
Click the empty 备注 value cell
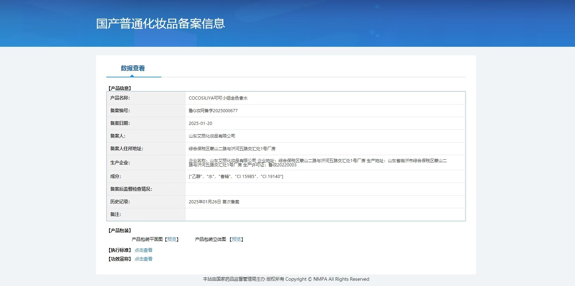[325, 215]
